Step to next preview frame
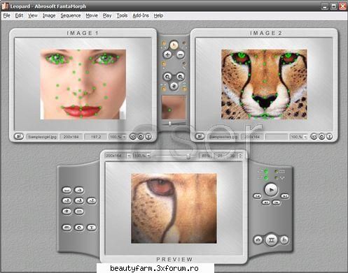Viewport: 348px width, 273px height. pyautogui.click(x=277, y=202)
